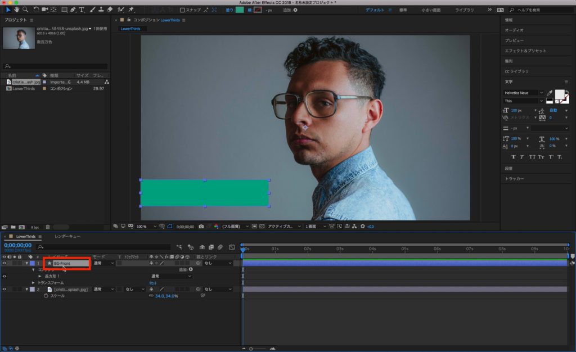This screenshot has height=352, width=576.
Task: Hide the BG-Front layer with eye icon
Action: coord(4,263)
